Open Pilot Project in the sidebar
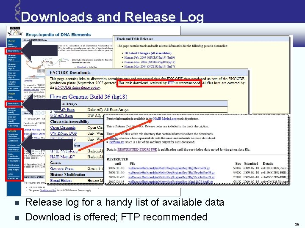Image resolution: width=305 pixels, height=228 pixels. [14, 170]
